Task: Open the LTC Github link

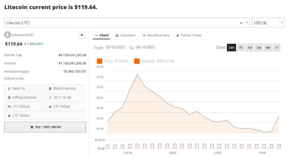Action: pos(25,106)
